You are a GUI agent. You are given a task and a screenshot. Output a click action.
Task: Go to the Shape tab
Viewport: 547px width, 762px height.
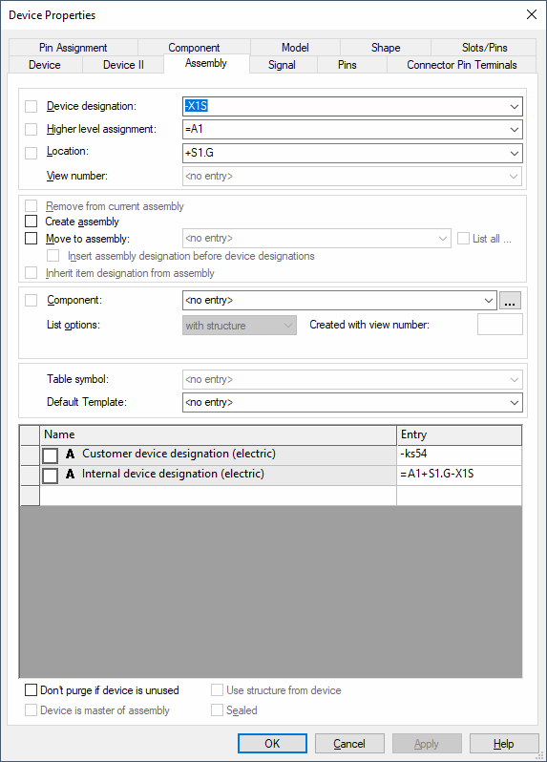[386, 48]
